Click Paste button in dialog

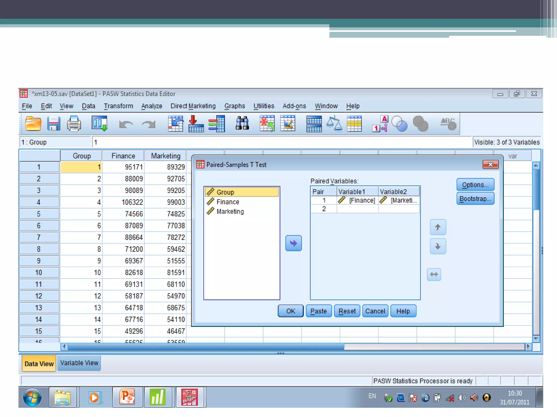click(319, 311)
